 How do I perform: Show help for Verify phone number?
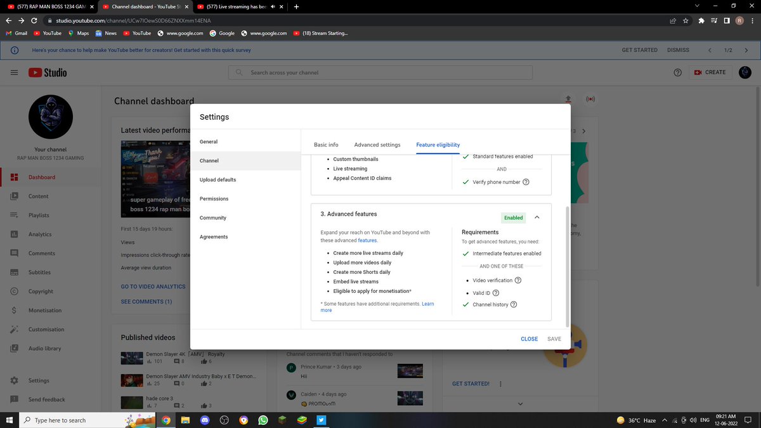click(x=526, y=183)
